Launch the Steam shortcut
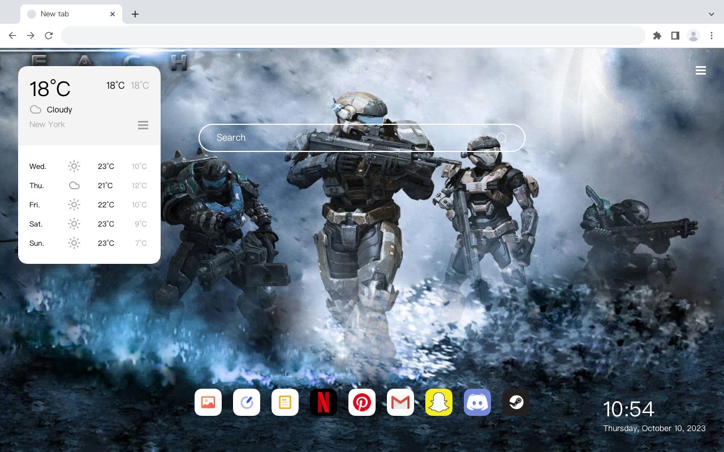This screenshot has width=724, height=452. [x=516, y=402]
